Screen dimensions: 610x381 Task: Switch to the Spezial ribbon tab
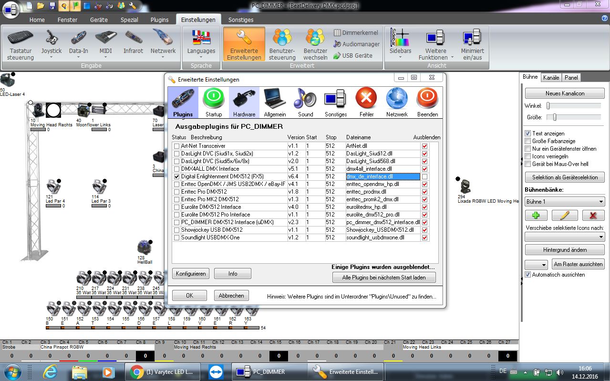point(129,20)
